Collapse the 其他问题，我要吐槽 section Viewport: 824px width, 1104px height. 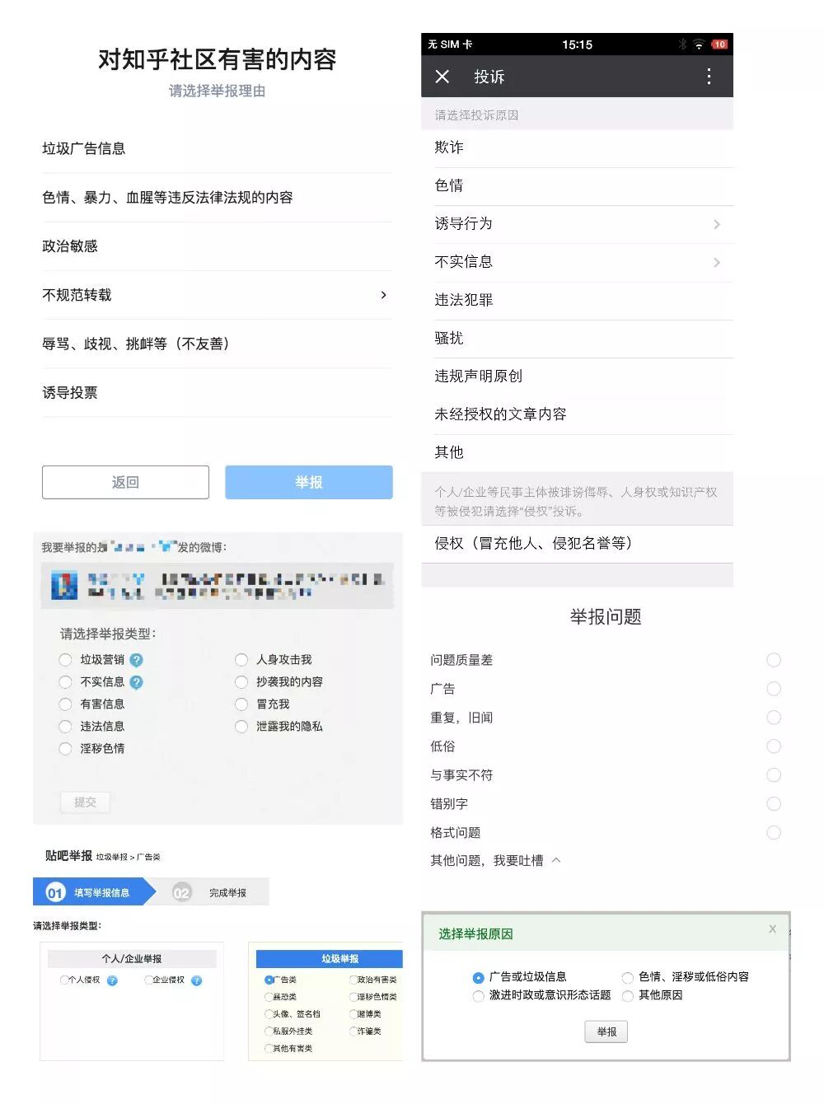click(556, 860)
